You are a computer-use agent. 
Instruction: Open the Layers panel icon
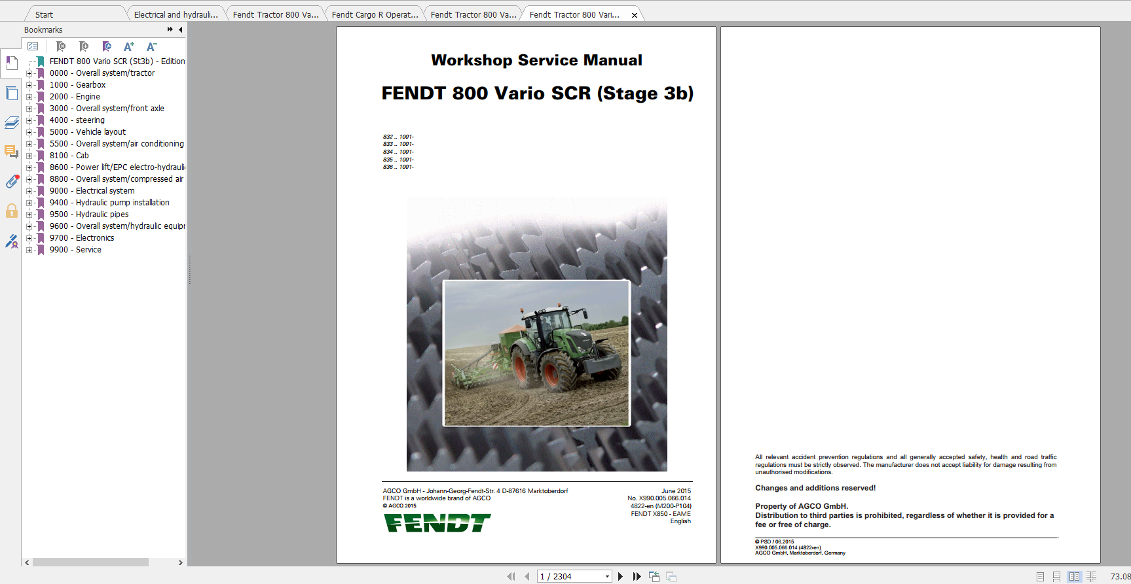coord(11,122)
